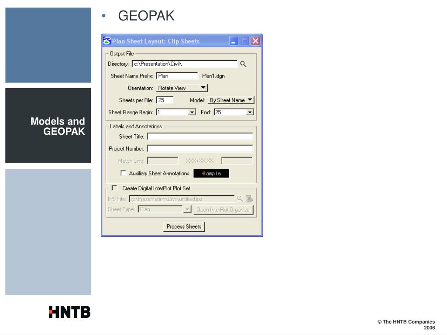Click the Output File group label
Viewport: 447px width, 335px height.
pyautogui.click(x=121, y=54)
